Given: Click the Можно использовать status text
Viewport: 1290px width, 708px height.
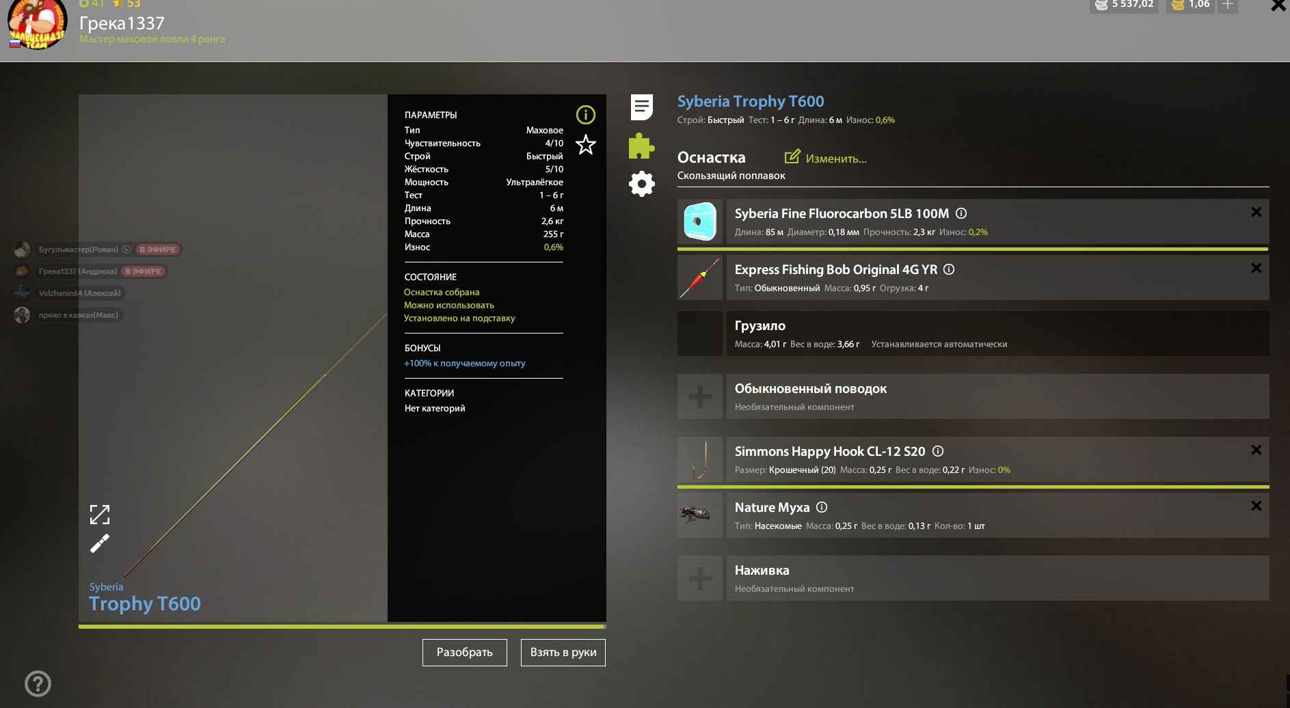Looking at the screenshot, I should click(x=449, y=305).
